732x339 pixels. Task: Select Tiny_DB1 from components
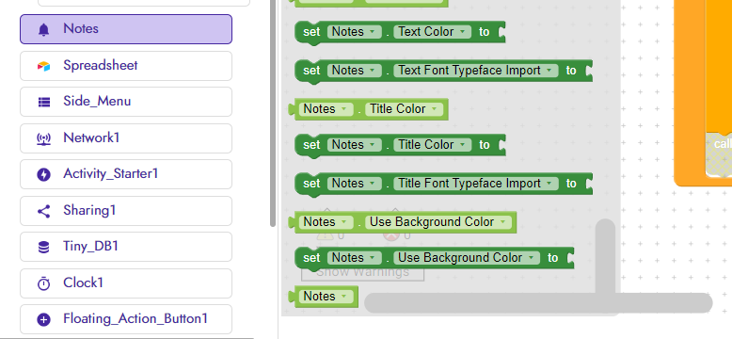pos(126,247)
